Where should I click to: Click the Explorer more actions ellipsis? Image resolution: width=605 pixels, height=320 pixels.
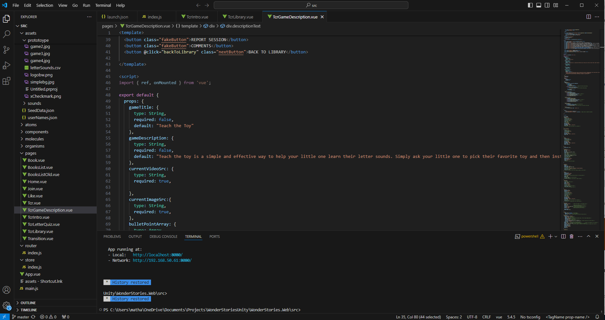(89, 17)
